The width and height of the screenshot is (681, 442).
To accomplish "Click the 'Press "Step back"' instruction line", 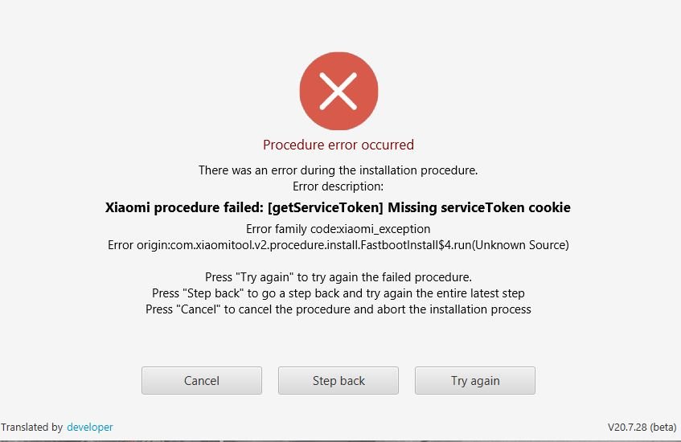I will [x=338, y=293].
